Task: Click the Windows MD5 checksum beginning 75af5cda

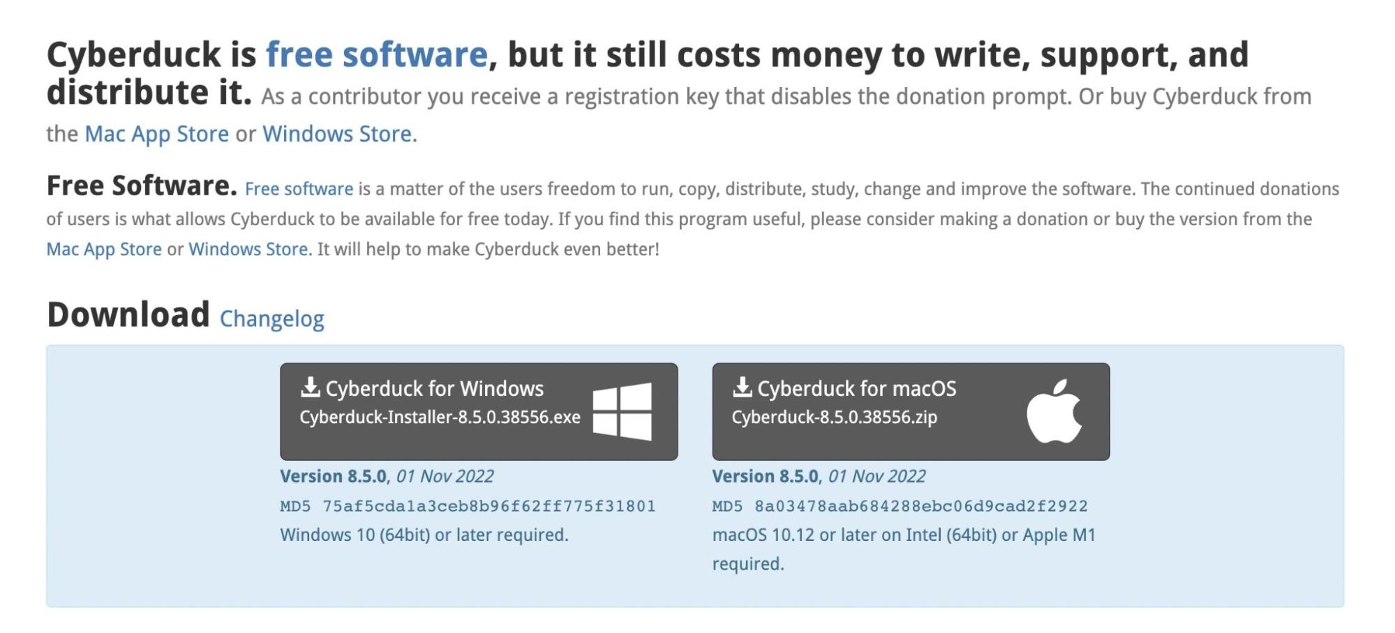Action: coord(488,506)
